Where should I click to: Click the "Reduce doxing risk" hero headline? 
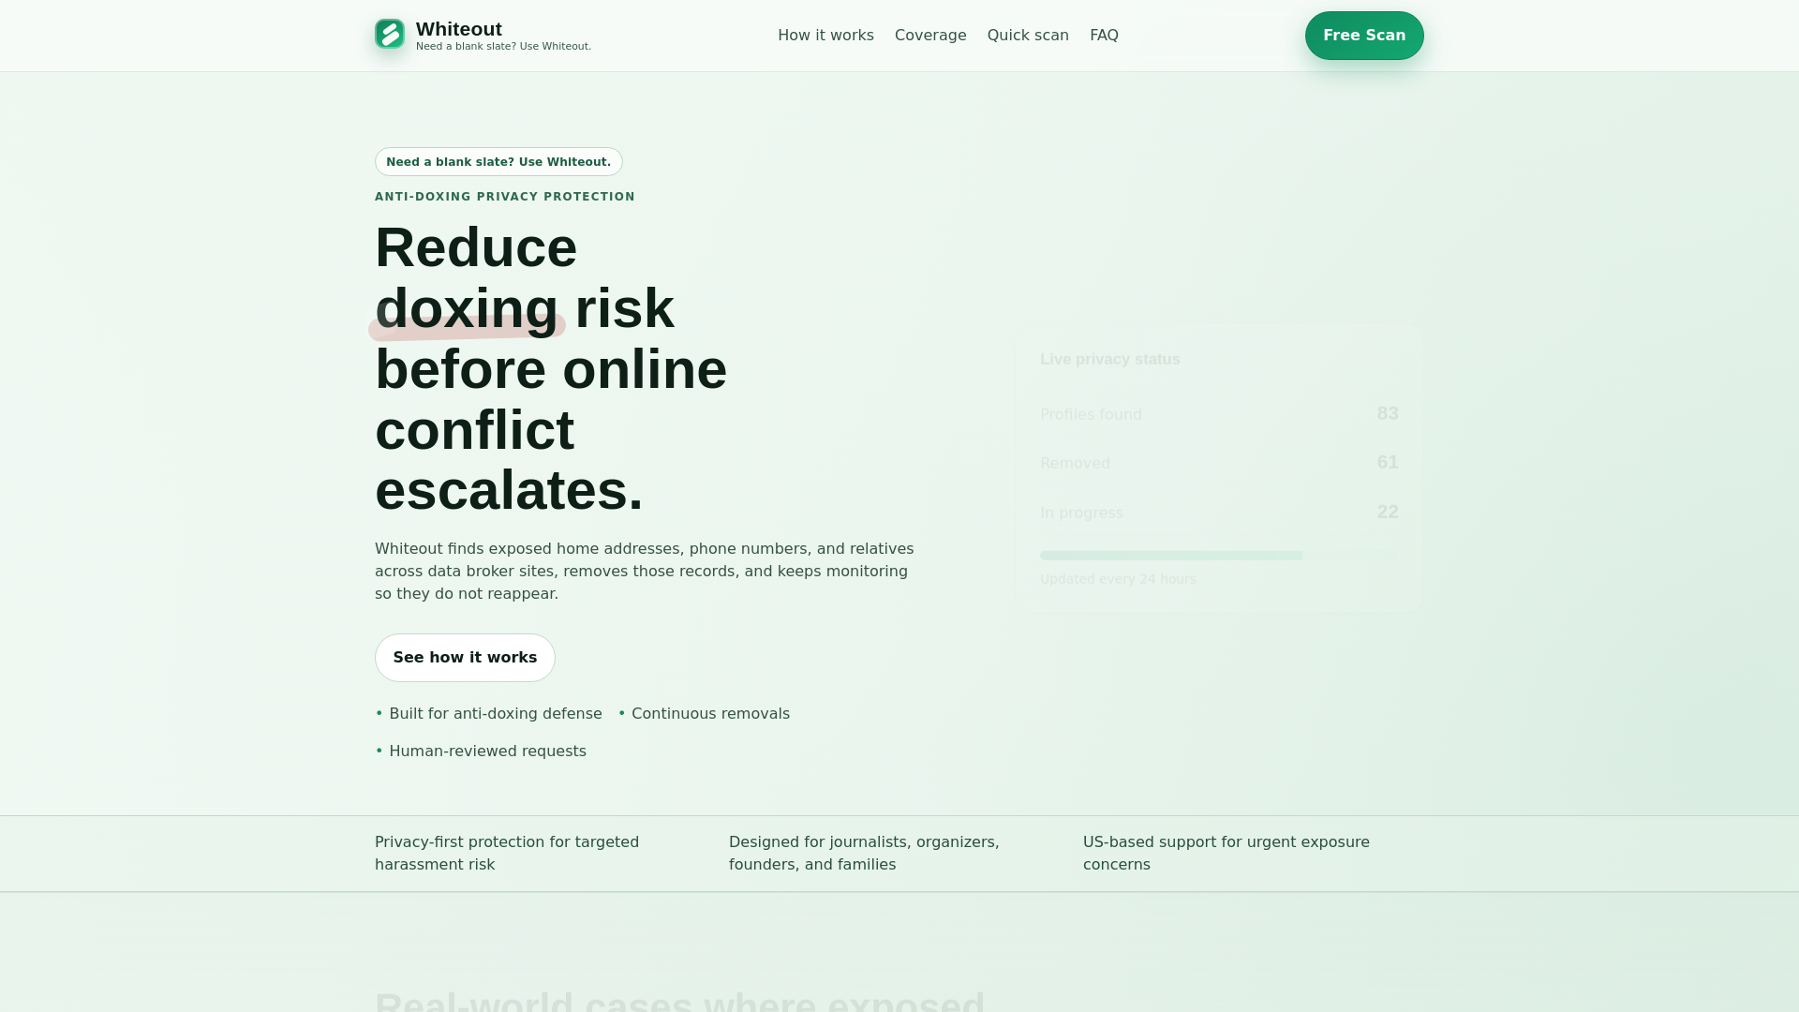551,369
